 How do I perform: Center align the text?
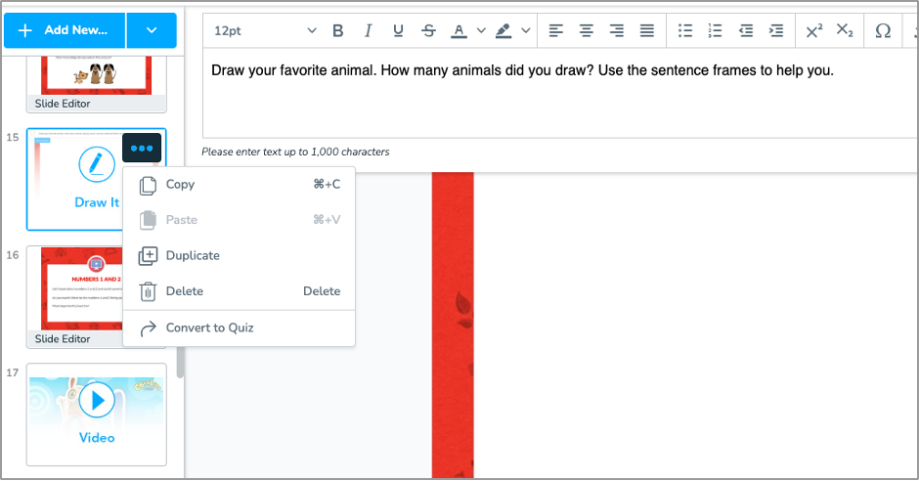pos(587,31)
